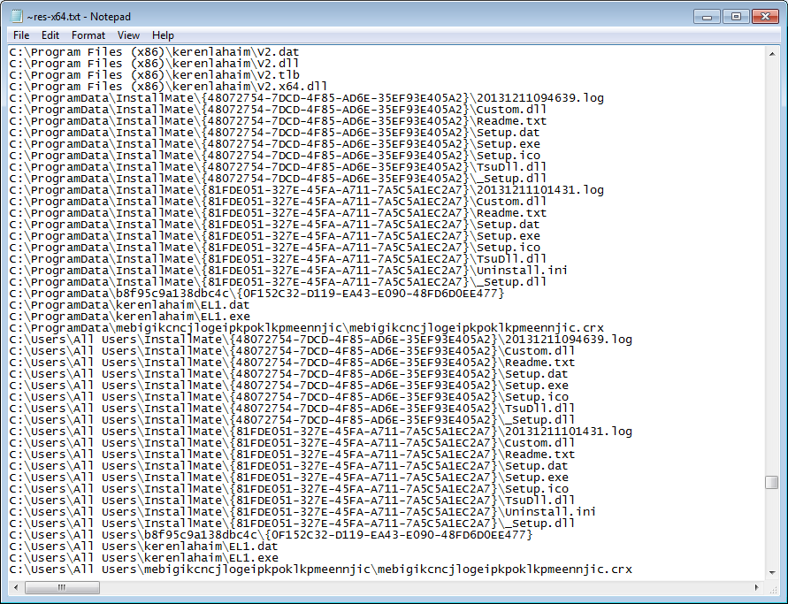Click the horizontal scrollbar right arrow
Viewport: 788px width, 604px height.
tap(757, 587)
